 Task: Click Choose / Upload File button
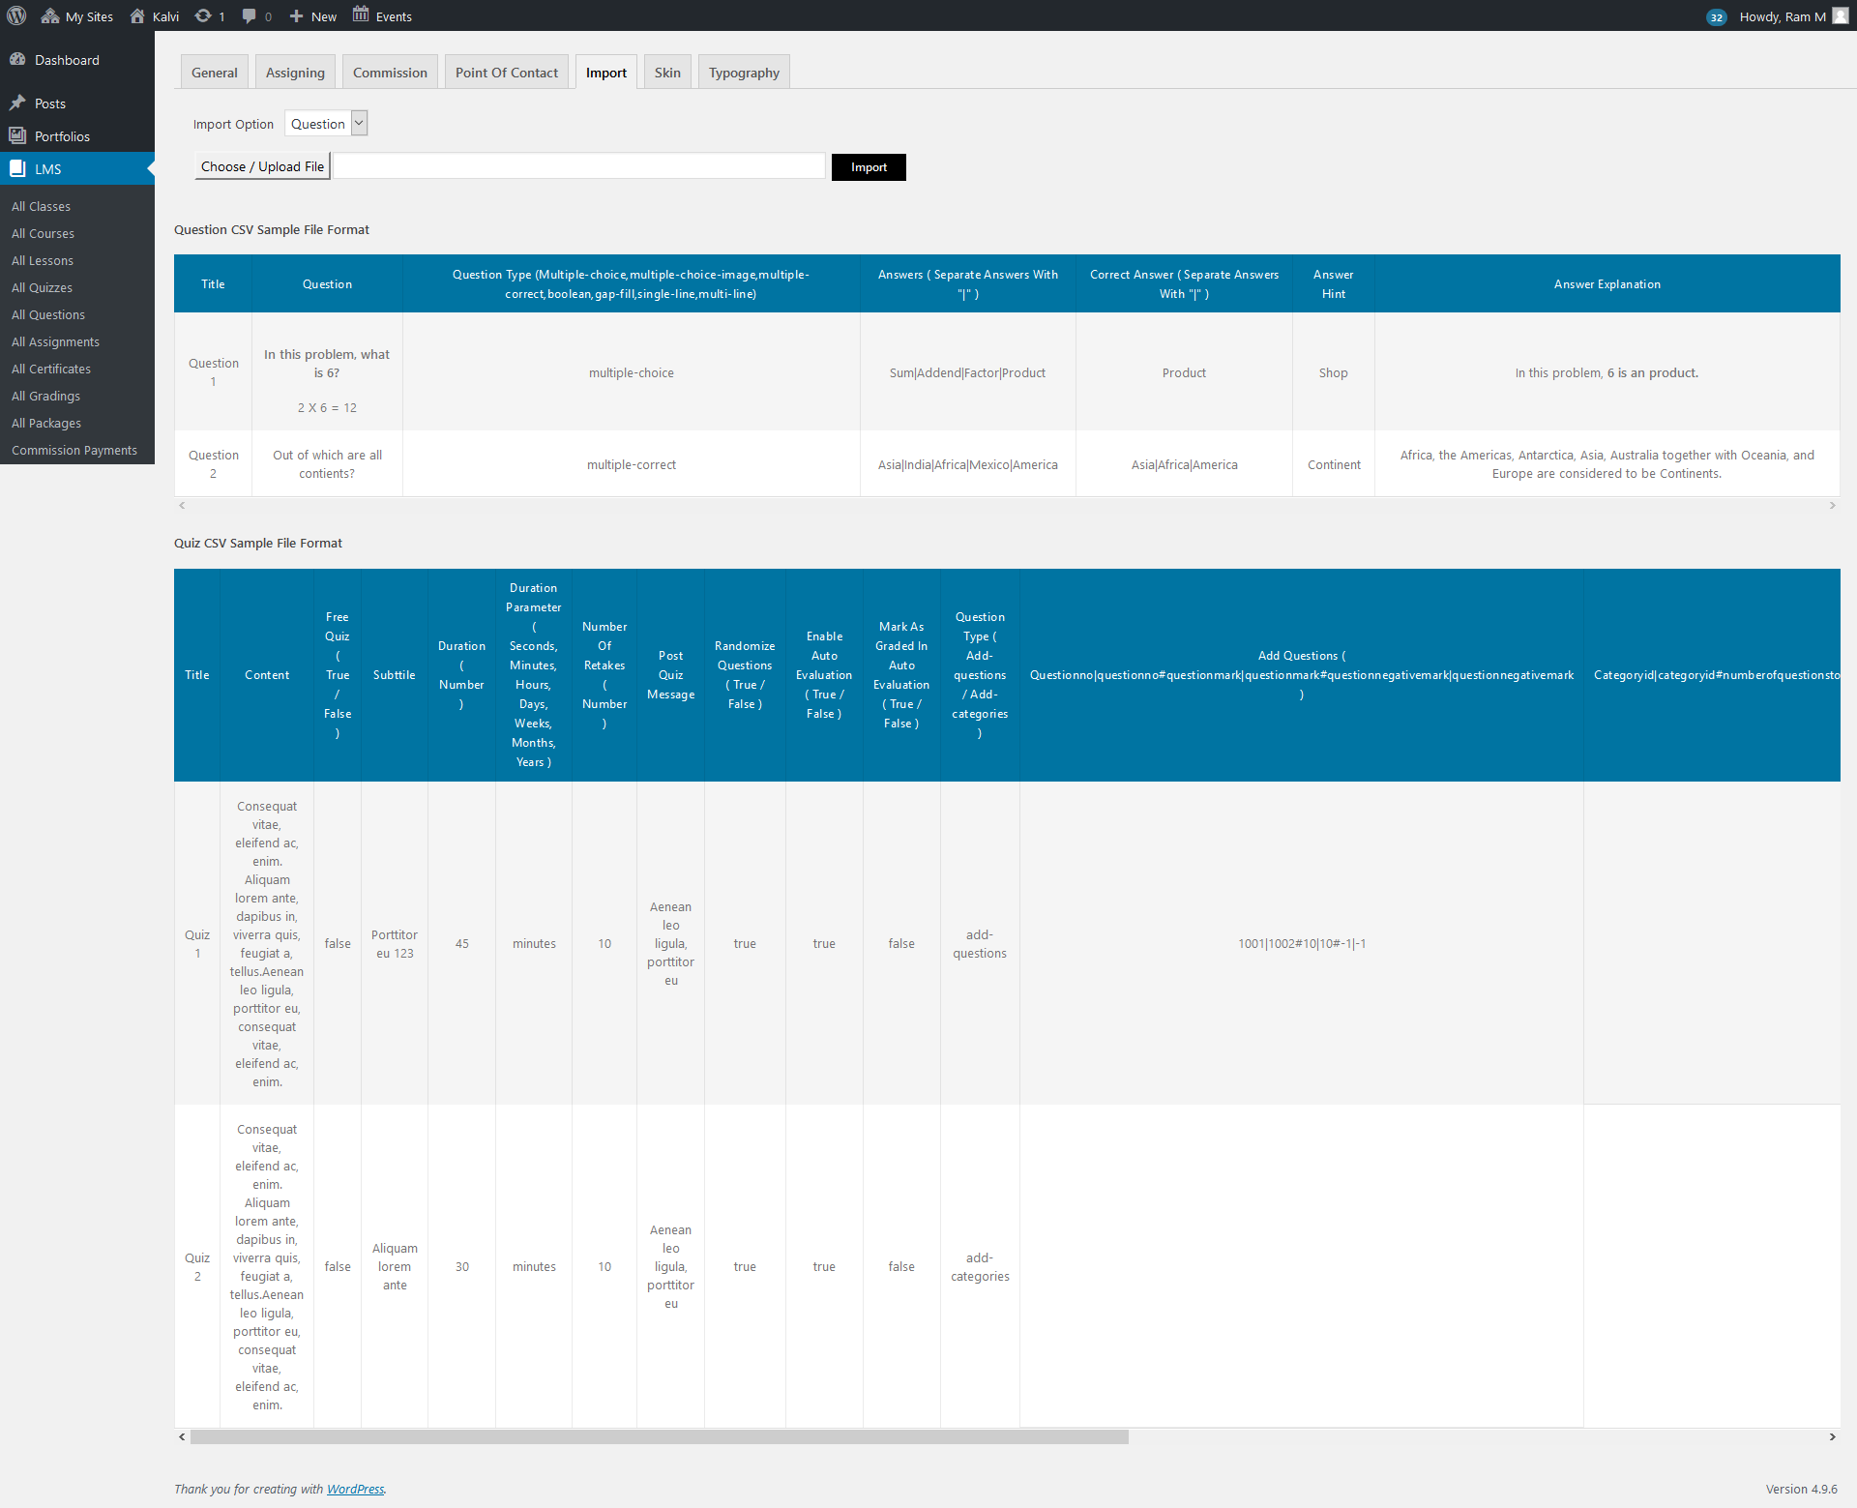pyautogui.click(x=262, y=166)
